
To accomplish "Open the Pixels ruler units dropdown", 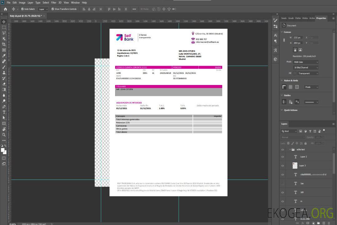I will 311,87.
